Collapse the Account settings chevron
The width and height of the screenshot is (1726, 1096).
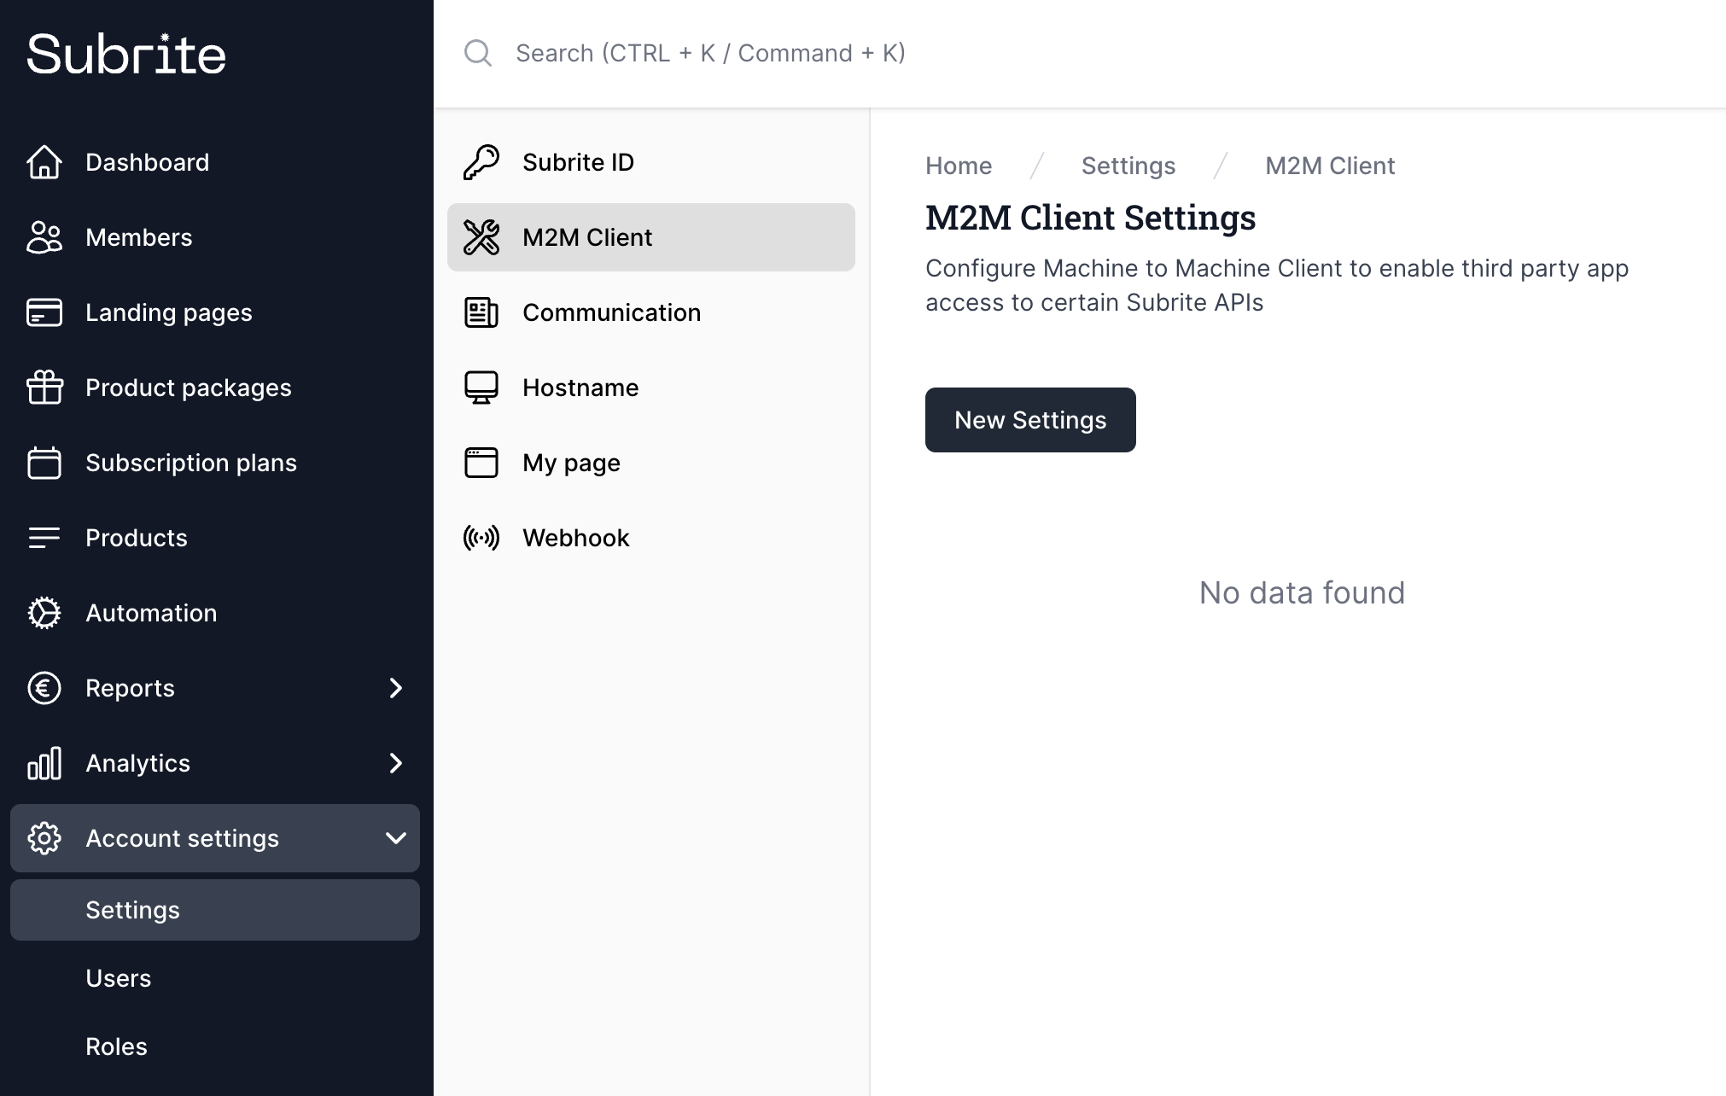pos(395,838)
